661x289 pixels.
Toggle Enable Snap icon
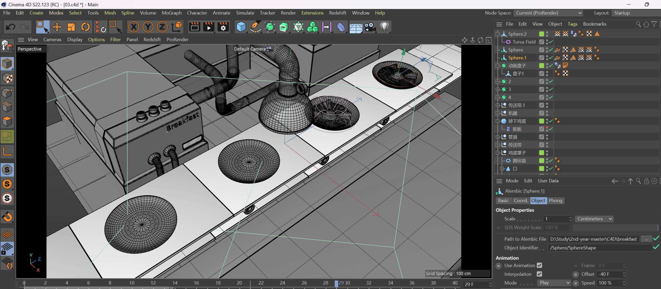pos(7,217)
